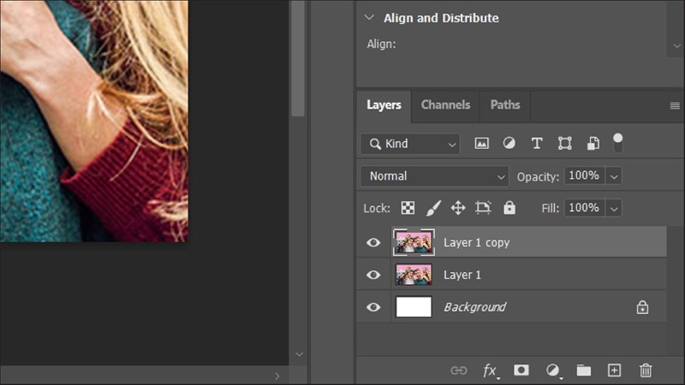Viewport: 685px width, 385px height.
Task: Add a layer mask
Action: 521,370
